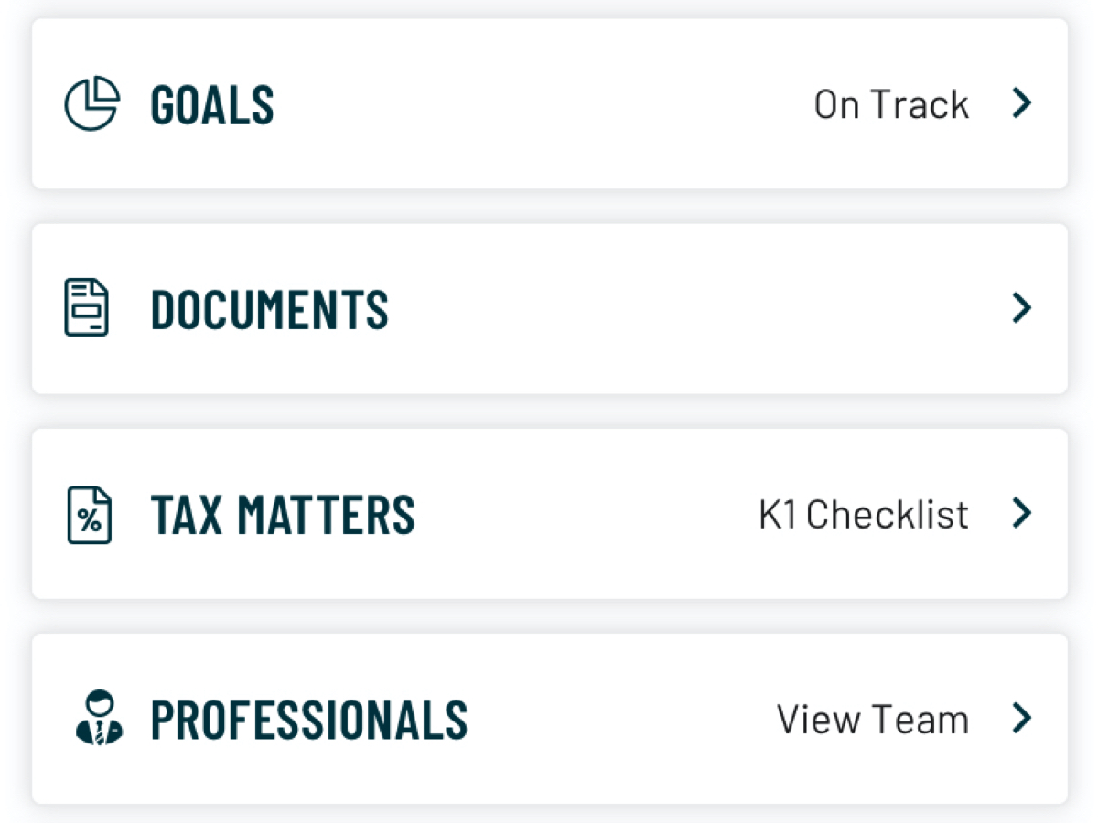The height and width of the screenshot is (823, 1098).
Task: Select the DOCUMENTS heading text
Action: coord(270,309)
